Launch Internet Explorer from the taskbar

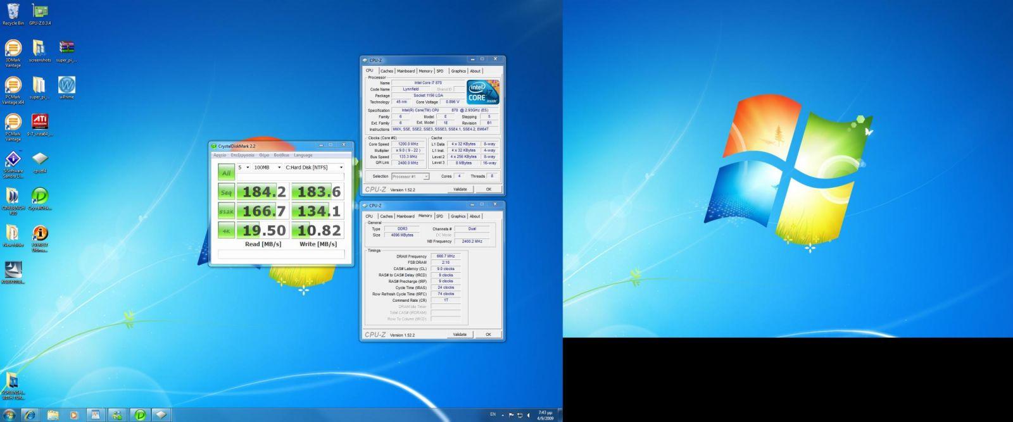click(30, 414)
